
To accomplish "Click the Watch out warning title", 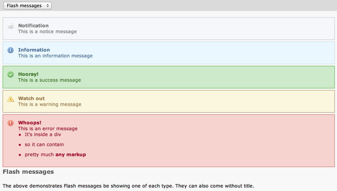I will (x=31, y=98).
